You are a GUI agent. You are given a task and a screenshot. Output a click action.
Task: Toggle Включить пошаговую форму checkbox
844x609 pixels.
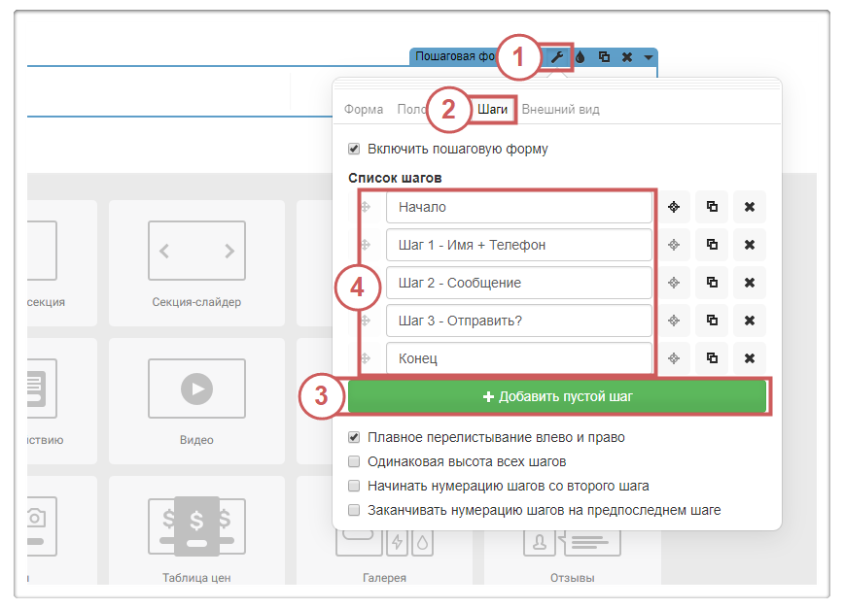pos(355,150)
